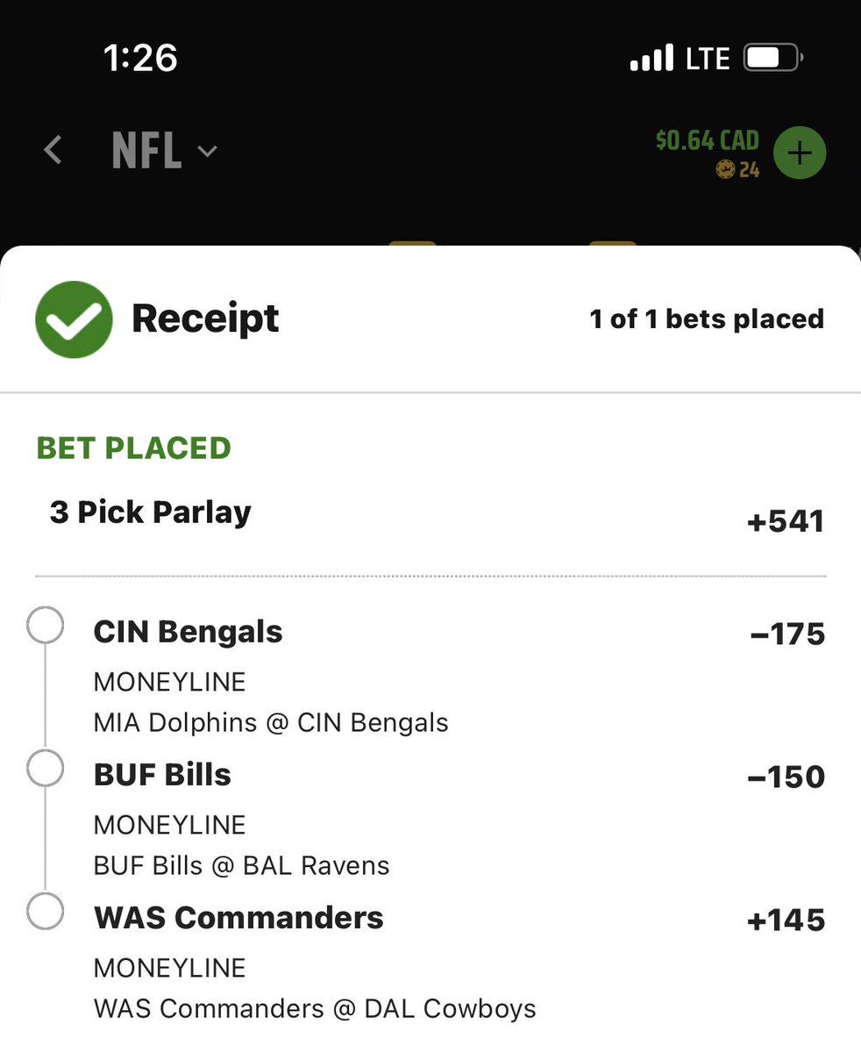
Task: Tap the NFL header title
Action: pyautogui.click(x=147, y=152)
